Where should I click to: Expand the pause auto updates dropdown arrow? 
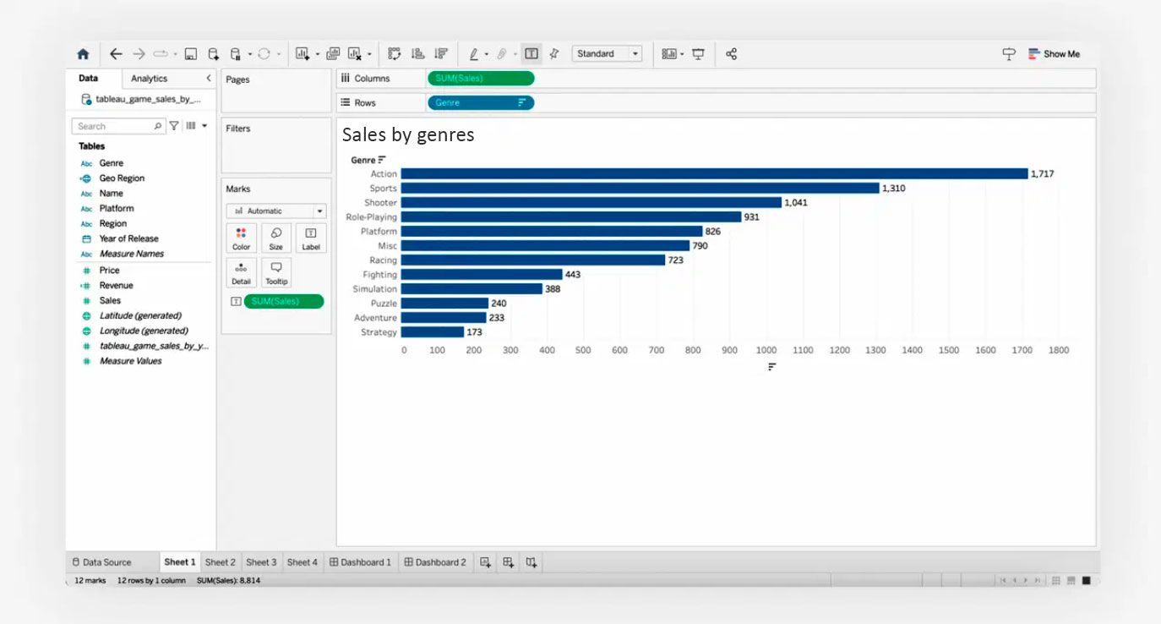[x=250, y=55]
